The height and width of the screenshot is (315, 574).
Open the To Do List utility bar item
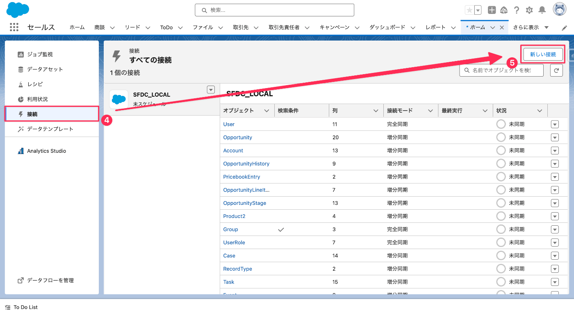coord(21,307)
